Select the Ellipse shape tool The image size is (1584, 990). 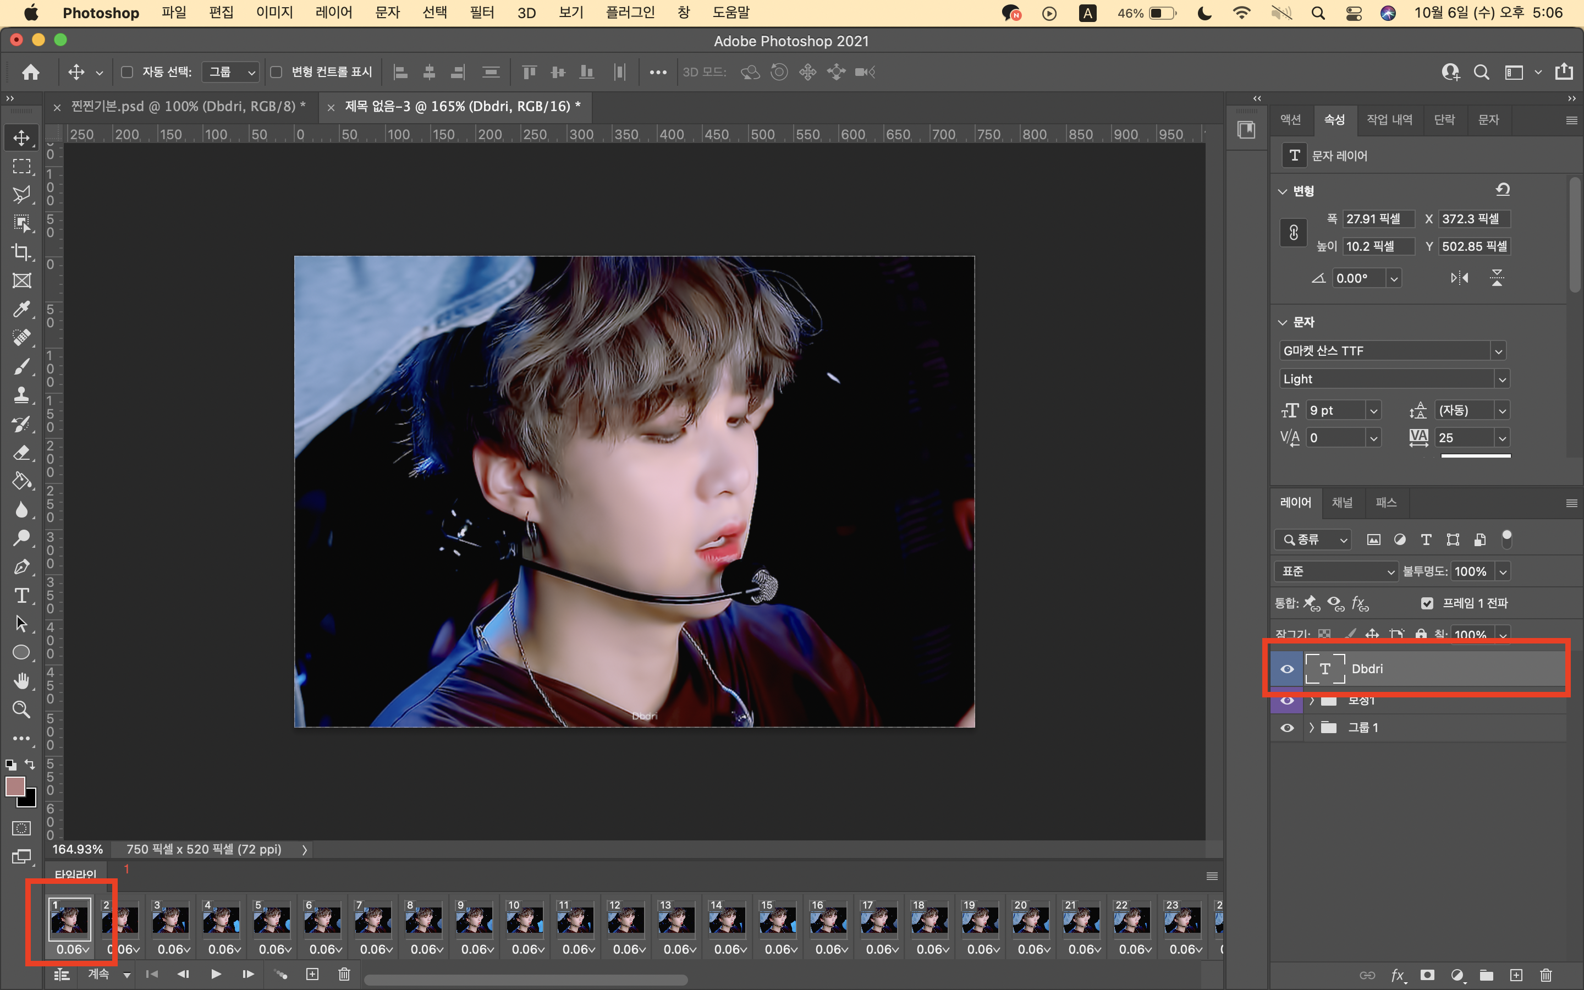coord(21,653)
